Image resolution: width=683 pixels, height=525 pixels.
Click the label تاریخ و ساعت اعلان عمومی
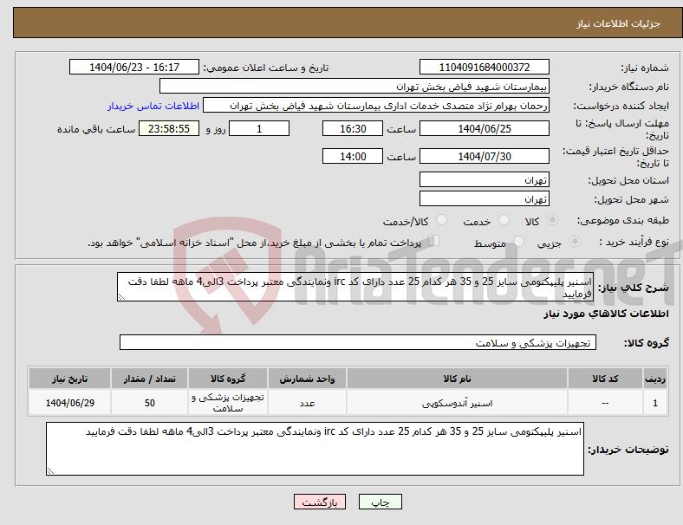pyautogui.click(x=266, y=68)
